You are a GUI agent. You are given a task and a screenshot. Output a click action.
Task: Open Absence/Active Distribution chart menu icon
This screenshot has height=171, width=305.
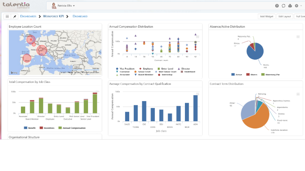[x=298, y=36]
